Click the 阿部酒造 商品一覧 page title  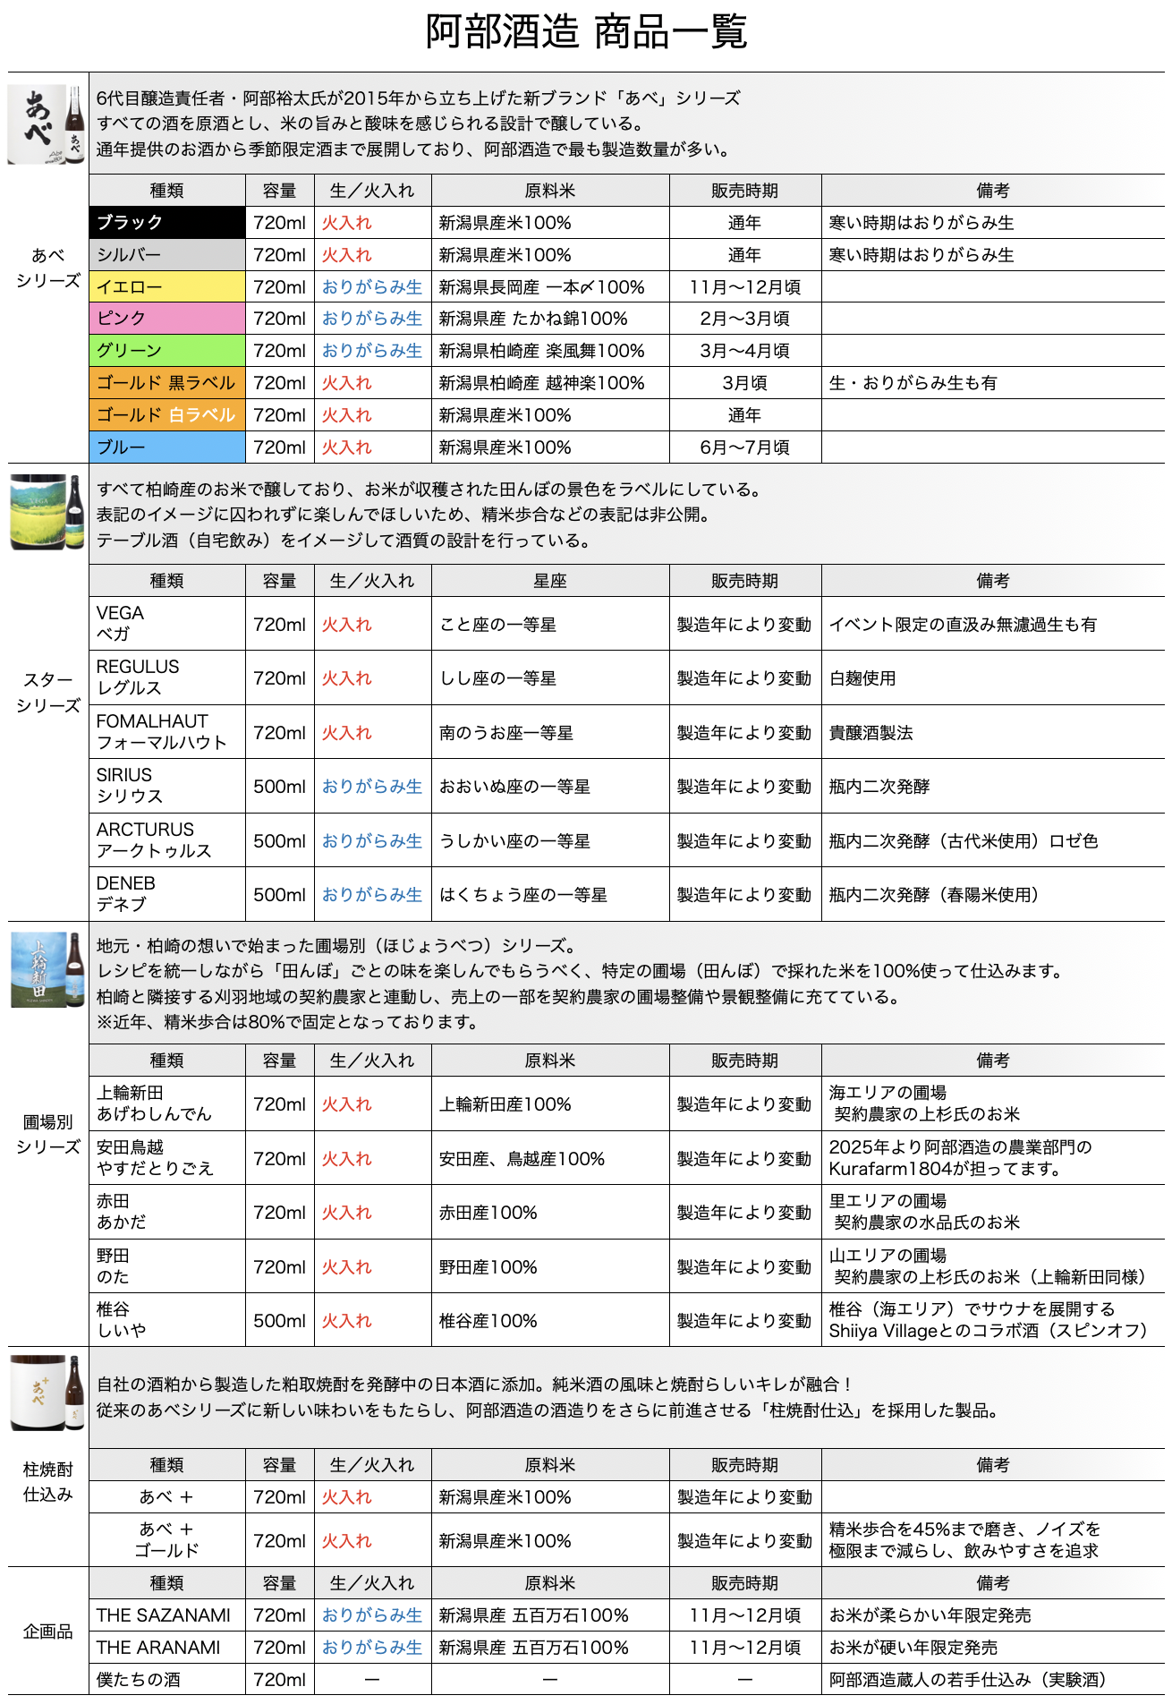[x=586, y=33]
